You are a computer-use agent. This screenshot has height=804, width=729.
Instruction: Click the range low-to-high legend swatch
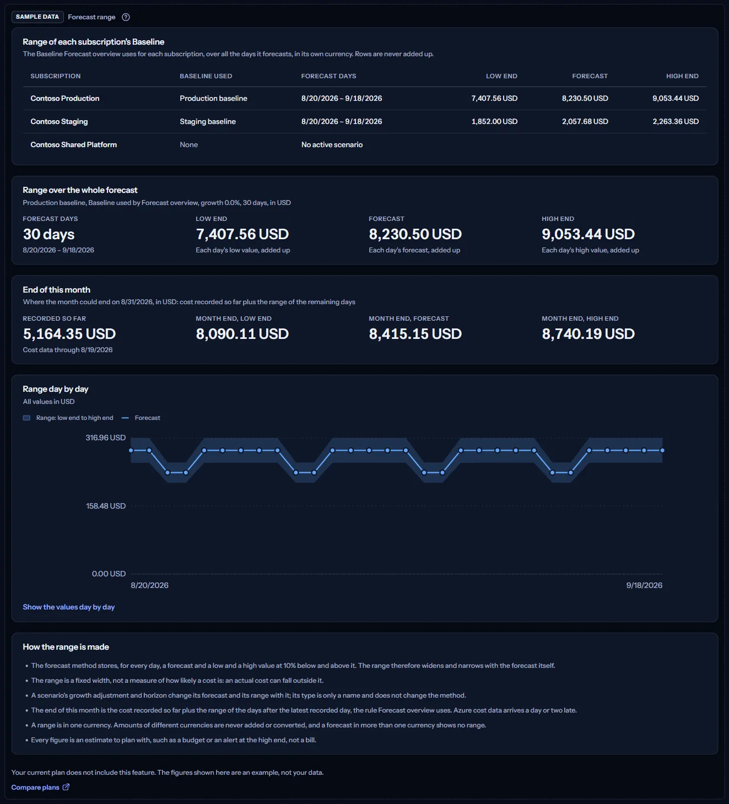click(x=26, y=418)
